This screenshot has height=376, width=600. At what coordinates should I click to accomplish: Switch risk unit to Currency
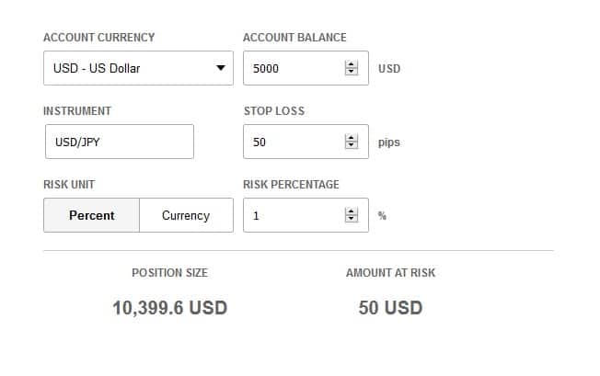coord(186,215)
